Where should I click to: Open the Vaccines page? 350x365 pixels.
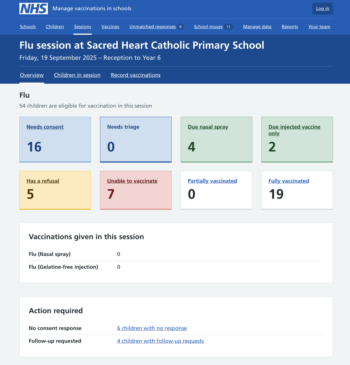[x=110, y=26]
